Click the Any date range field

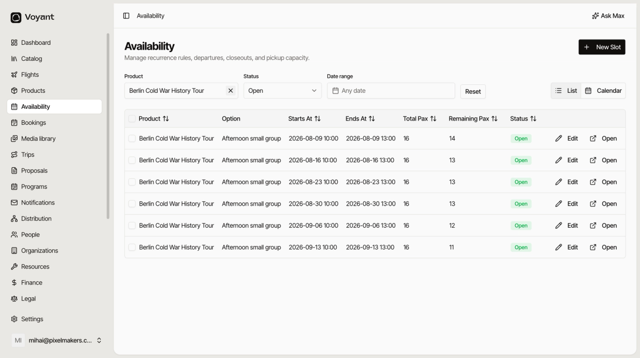click(391, 91)
